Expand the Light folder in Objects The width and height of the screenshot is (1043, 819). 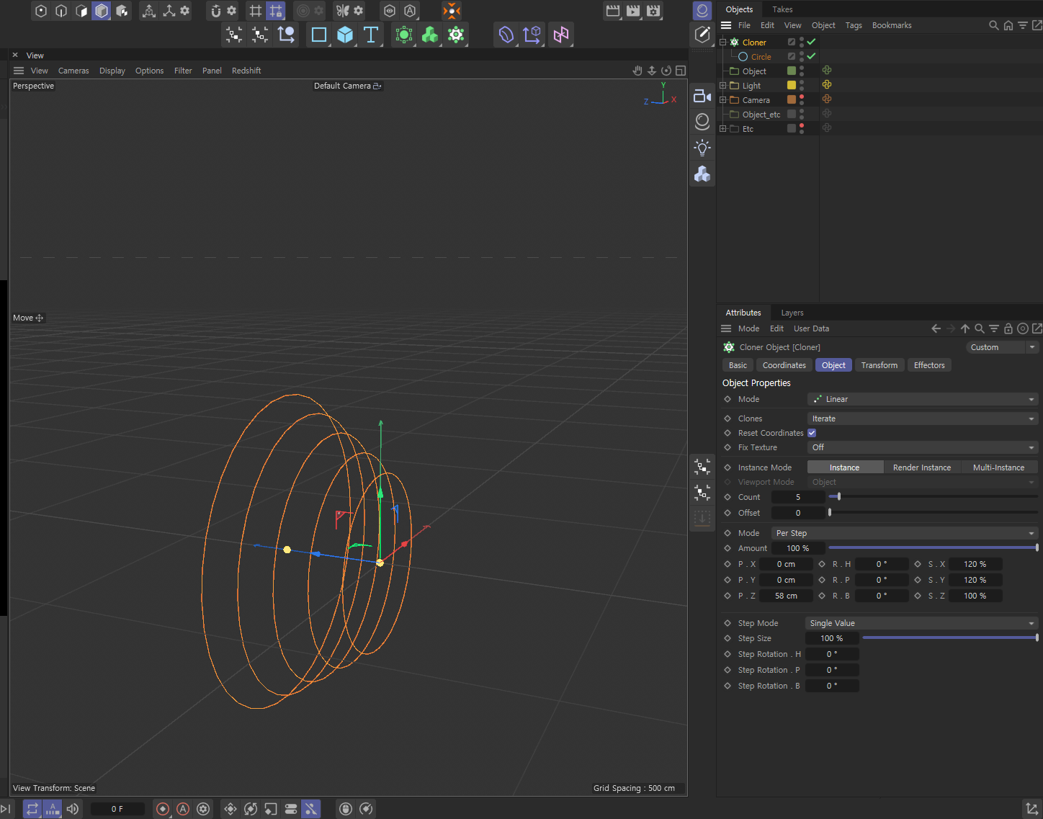point(723,85)
